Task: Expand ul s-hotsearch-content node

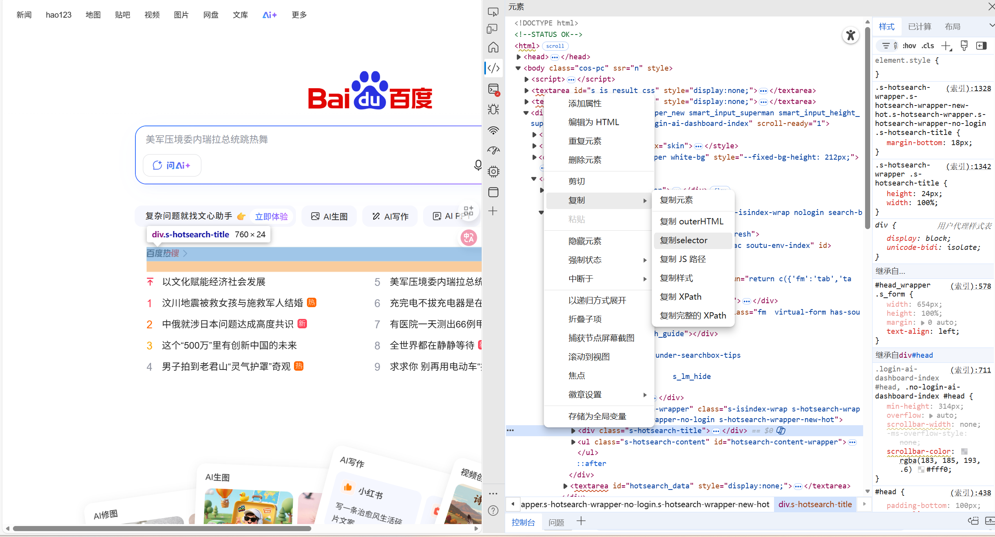Action: (x=573, y=442)
